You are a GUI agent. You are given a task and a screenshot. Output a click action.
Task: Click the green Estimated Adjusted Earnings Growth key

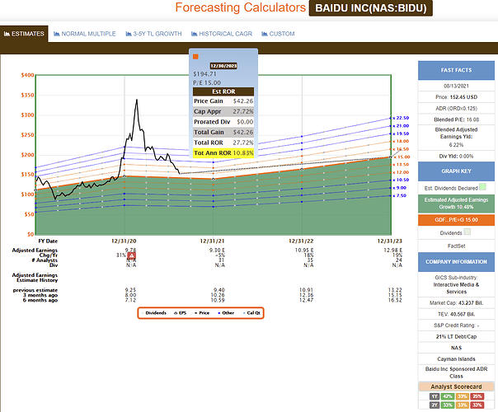click(456, 204)
